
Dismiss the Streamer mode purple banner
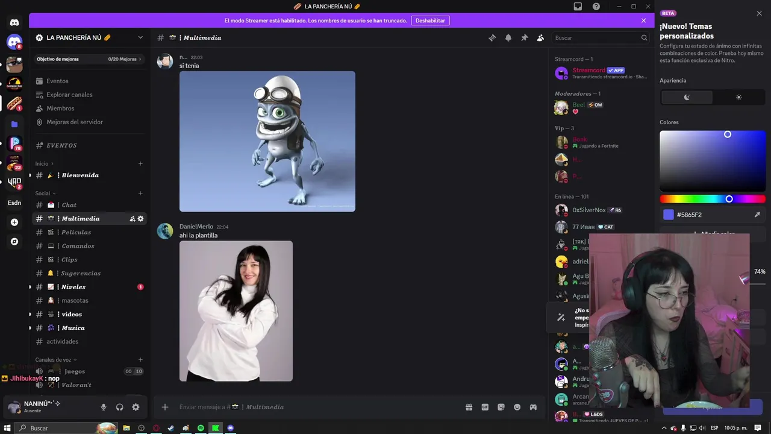[x=643, y=20]
